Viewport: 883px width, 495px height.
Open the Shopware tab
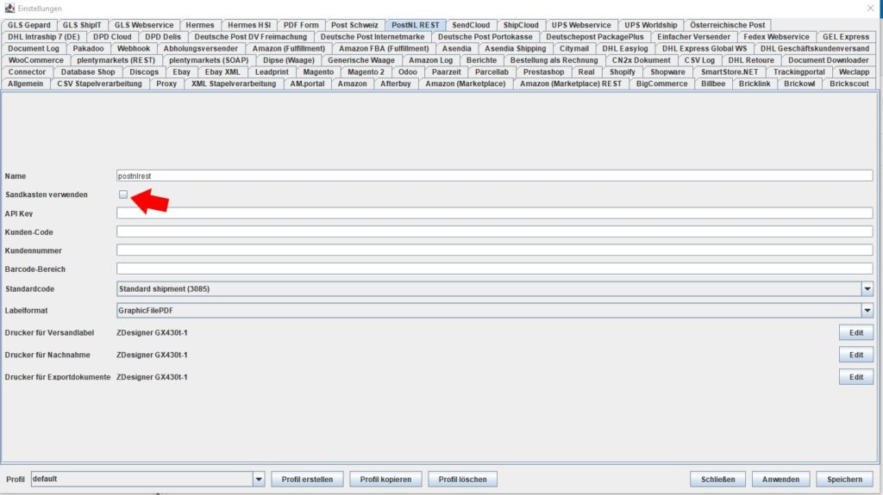coord(667,72)
